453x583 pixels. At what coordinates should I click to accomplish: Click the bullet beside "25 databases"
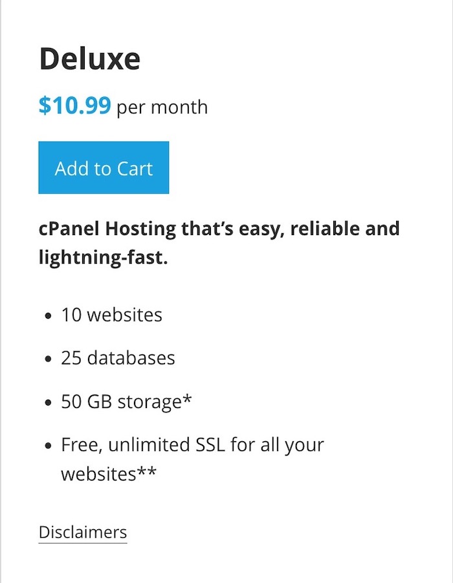tap(49, 359)
